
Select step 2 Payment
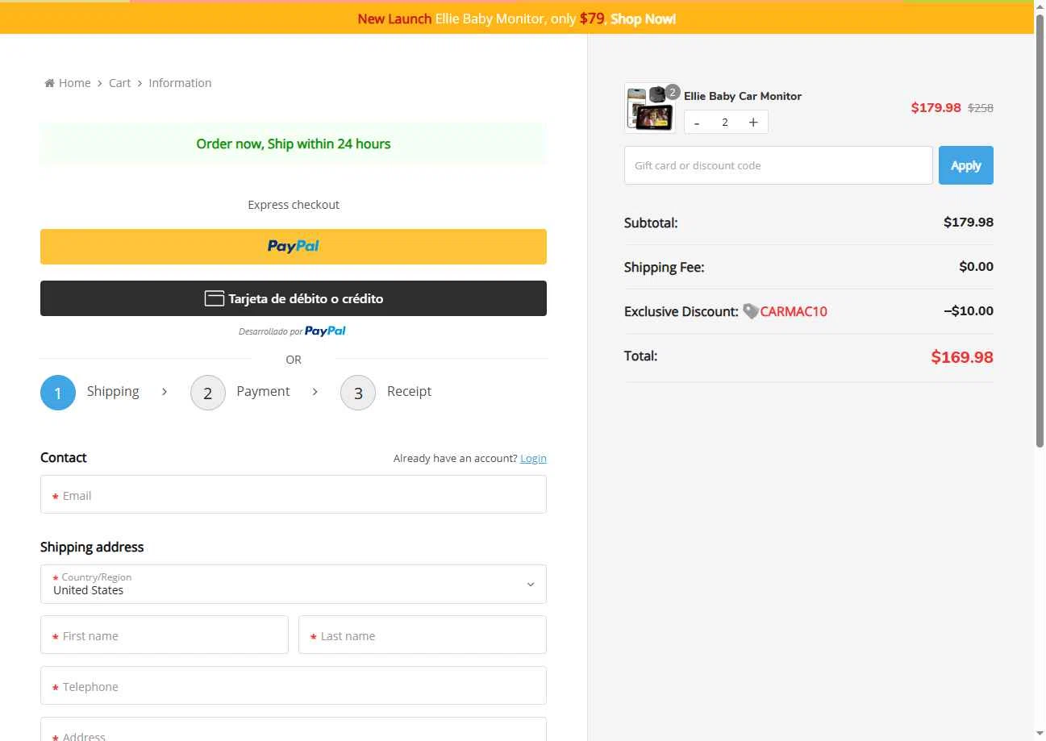[x=240, y=393]
